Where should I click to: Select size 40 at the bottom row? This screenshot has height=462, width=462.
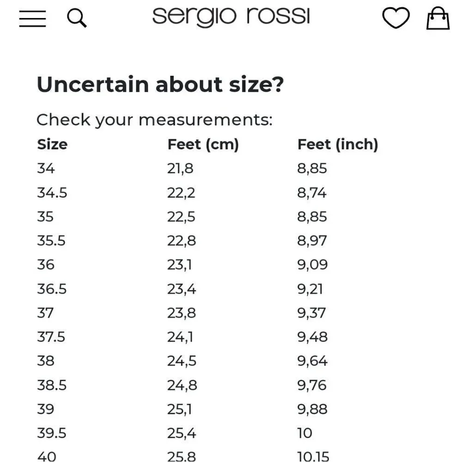(x=47, y=457)
